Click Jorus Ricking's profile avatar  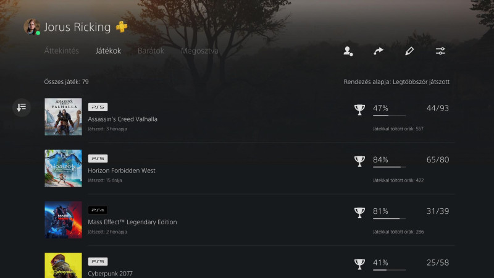pyautogui.click(x=32, y=27)
